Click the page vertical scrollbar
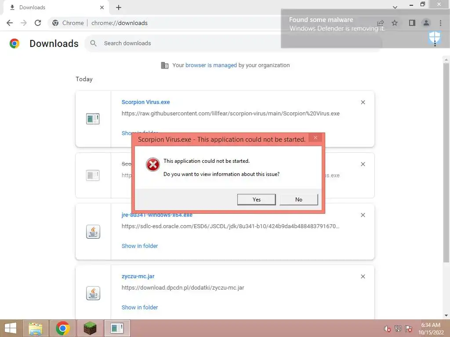The height and width of the screenshot is (337, 450). (446, 162)
